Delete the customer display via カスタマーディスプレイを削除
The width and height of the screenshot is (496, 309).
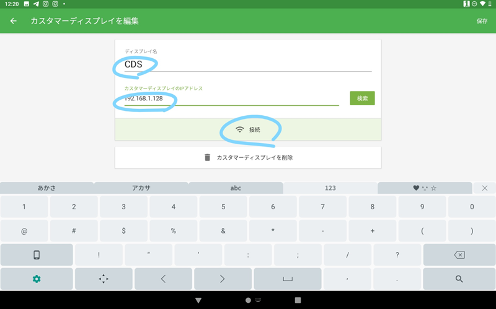tap(248, 157)
